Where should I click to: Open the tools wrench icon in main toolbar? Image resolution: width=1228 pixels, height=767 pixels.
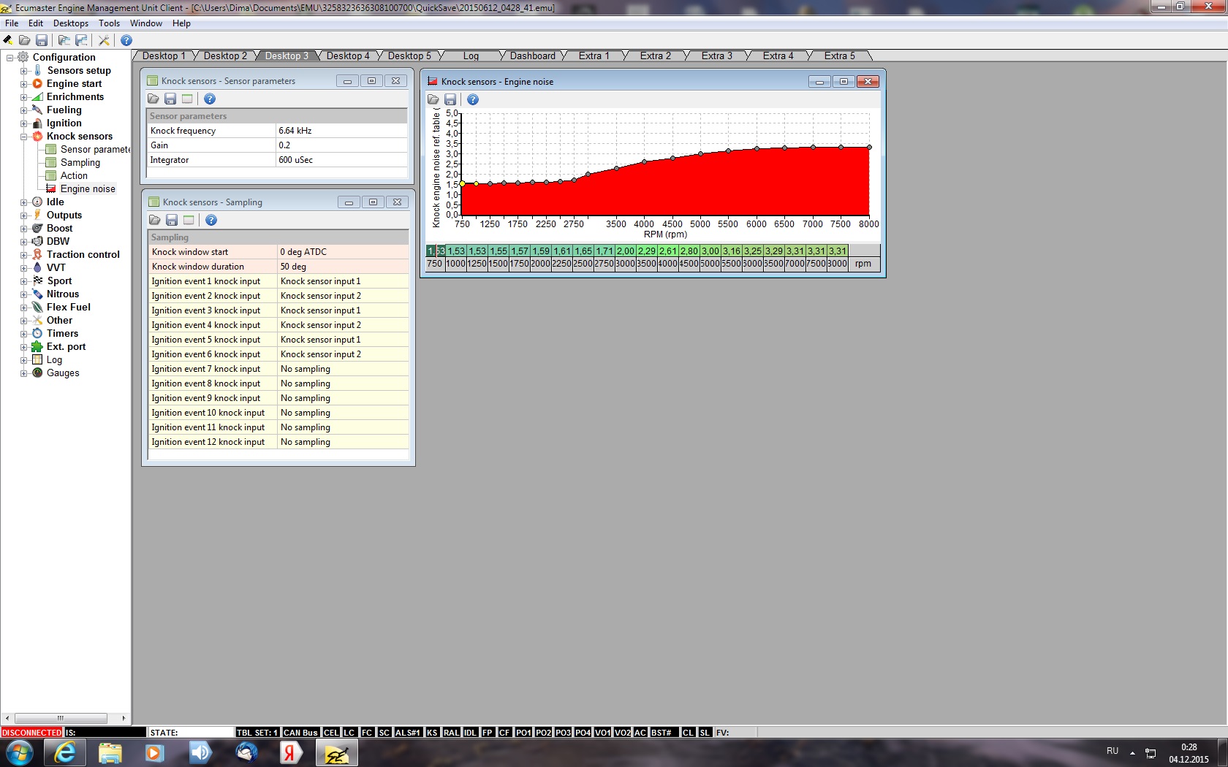click(104, 40)
